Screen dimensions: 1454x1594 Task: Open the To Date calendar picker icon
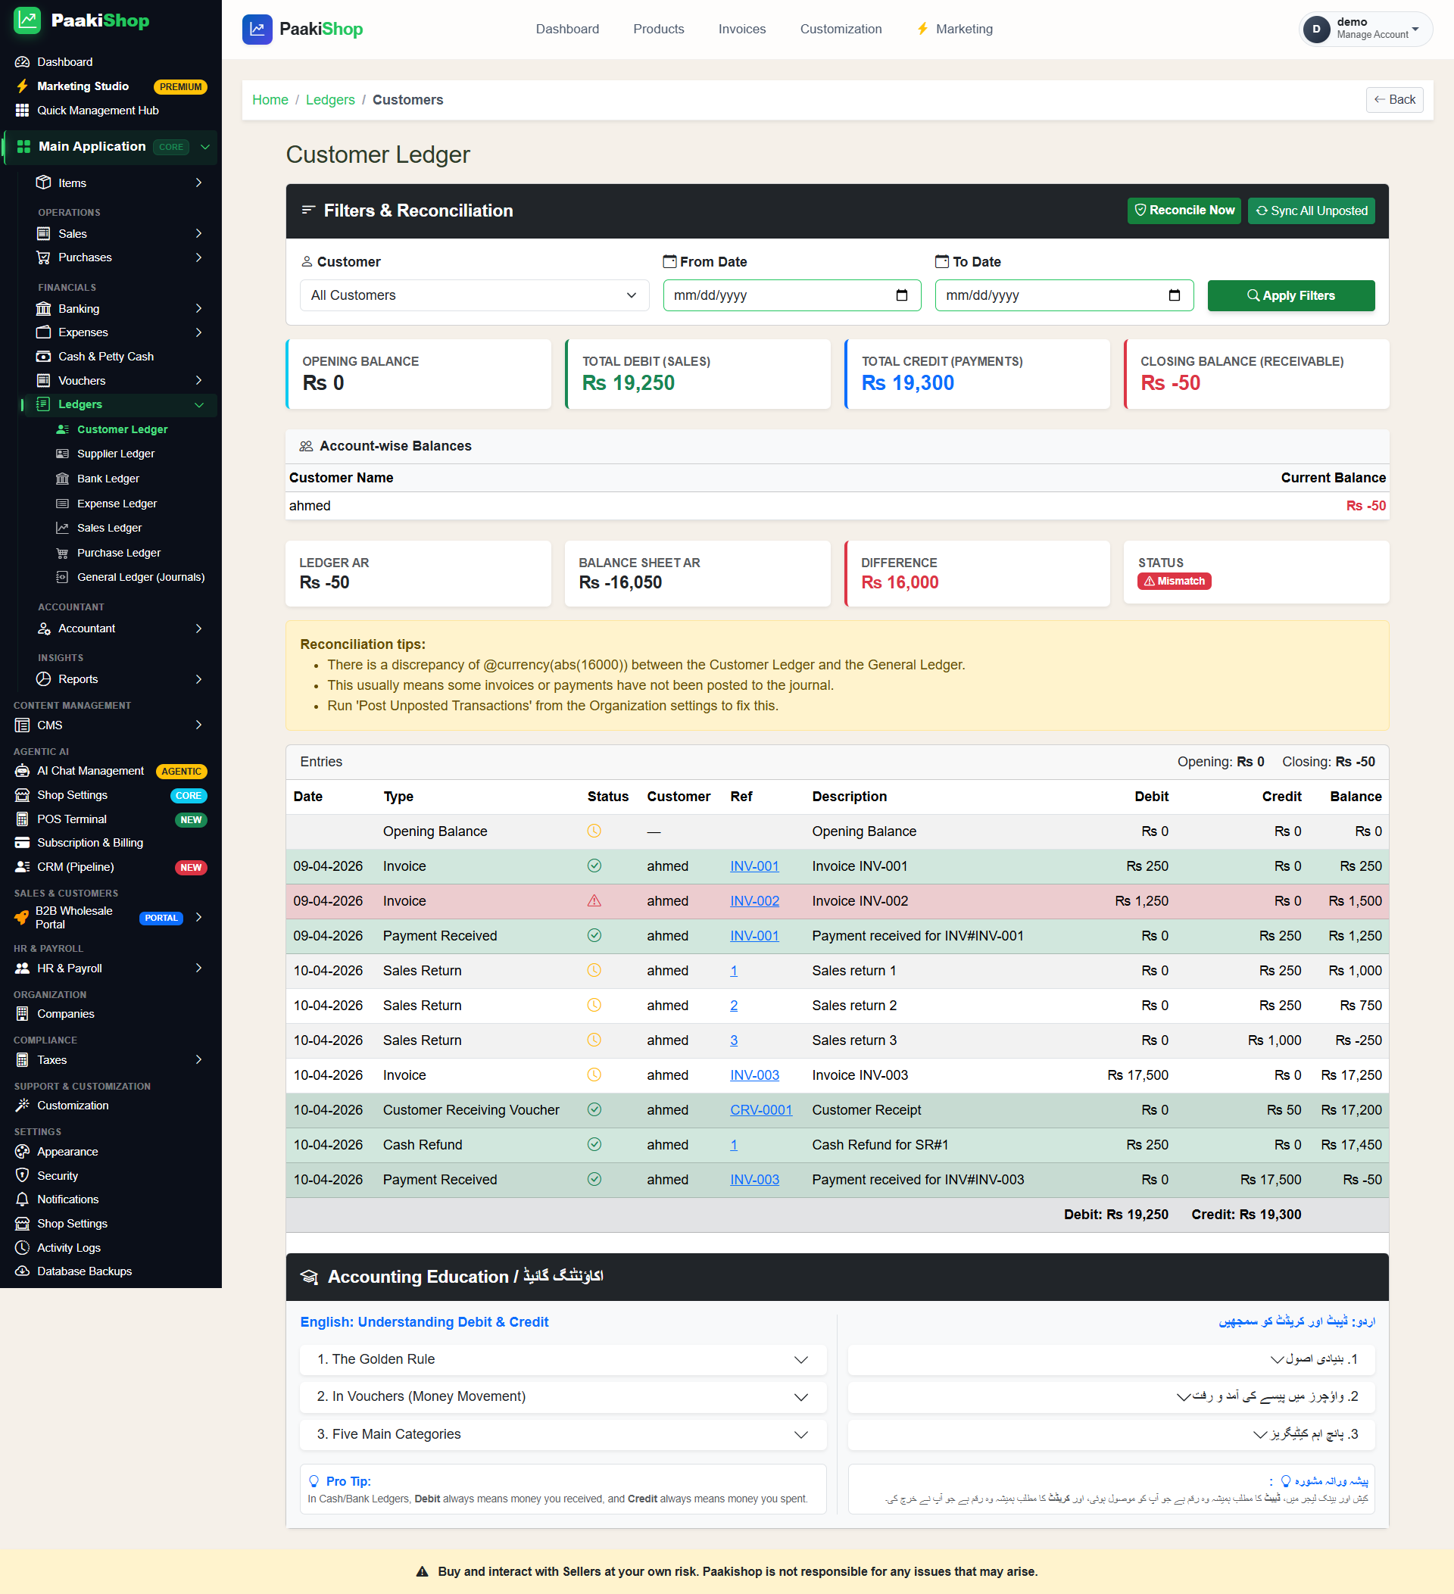[x=1174, y=295]
